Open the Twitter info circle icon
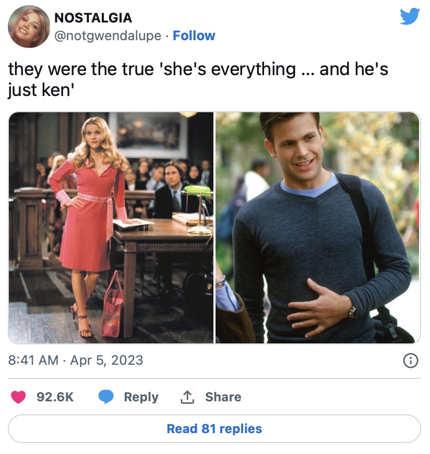Viewport: 430px width, 454px height. pos(411,361)
